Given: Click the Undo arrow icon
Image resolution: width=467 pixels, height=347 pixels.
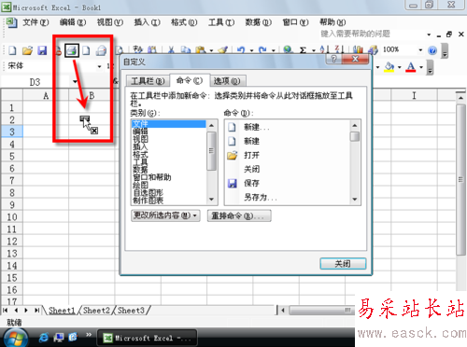Looking at the screenshot, I should [241, 49].
